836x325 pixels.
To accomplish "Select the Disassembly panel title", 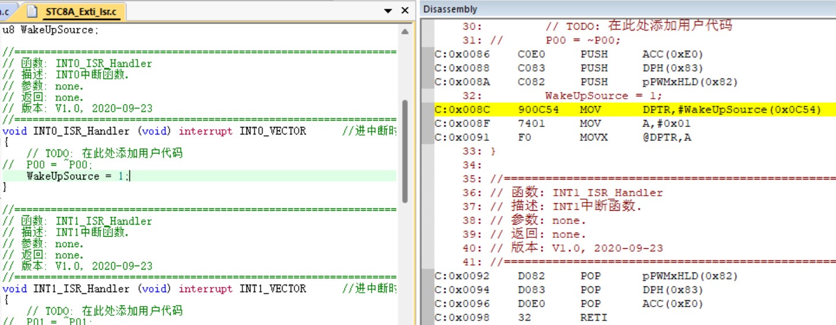I will point(450,9).
